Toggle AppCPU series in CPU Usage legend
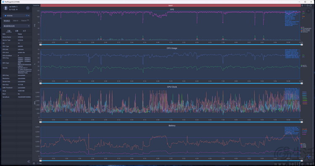315x166 pixels. (x=304, y=65)
